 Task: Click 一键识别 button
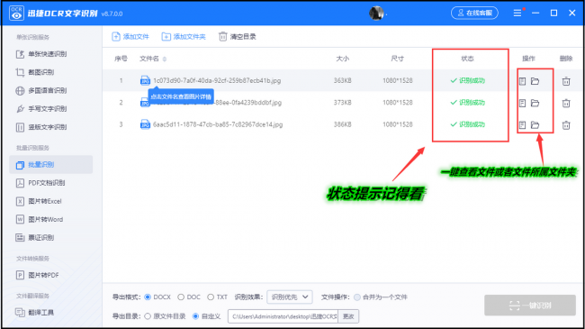[530, 306]
